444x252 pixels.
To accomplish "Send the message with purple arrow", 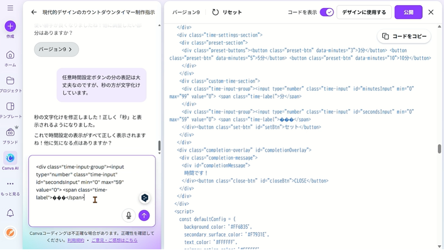I will click(144, 215).
